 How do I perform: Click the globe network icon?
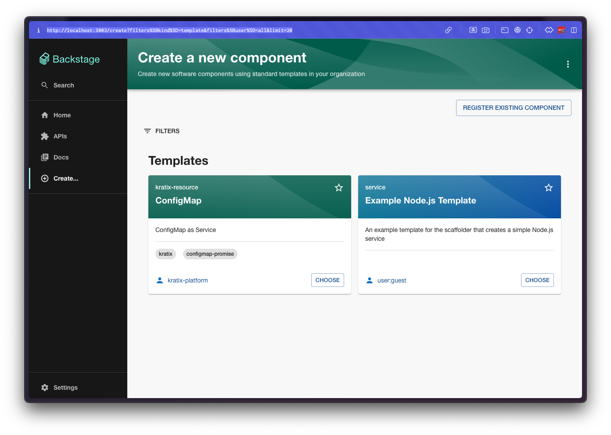click(x=518, y=30)
